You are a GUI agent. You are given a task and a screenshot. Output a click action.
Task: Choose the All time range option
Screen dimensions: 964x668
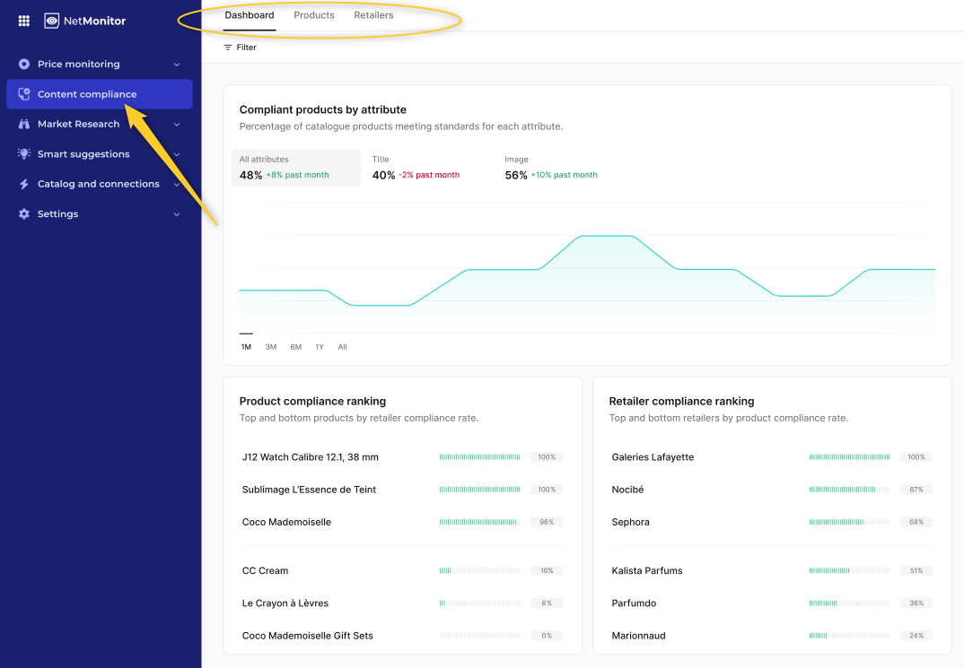pyautogui.click(x=342, y=347)
